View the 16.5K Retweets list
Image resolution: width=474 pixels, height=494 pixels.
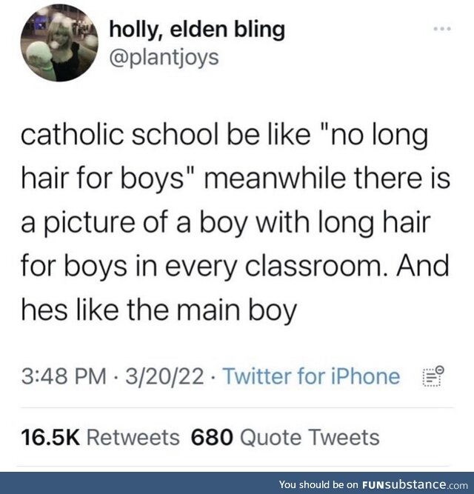coord(100,437)
